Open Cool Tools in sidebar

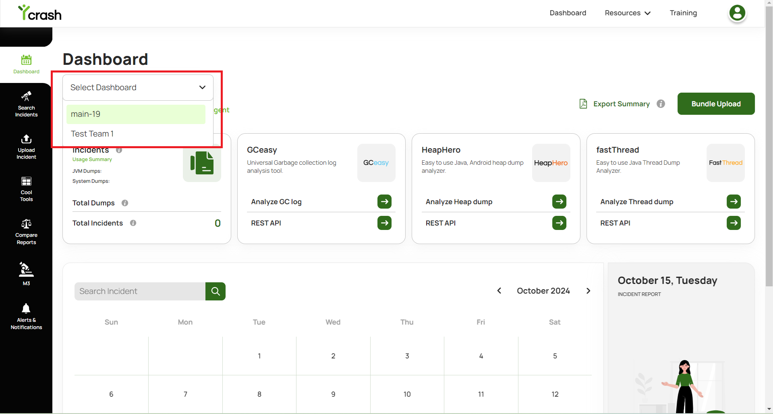point(26,189)
